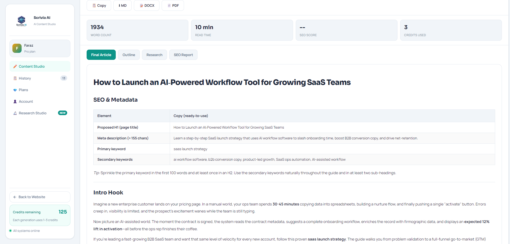
Task: Switch to the Outline tab
Action: click(x=129, y=55)
